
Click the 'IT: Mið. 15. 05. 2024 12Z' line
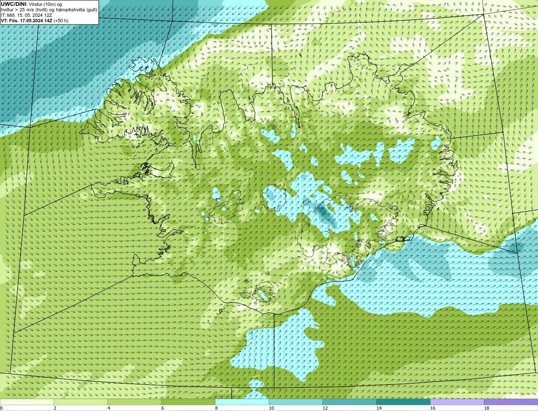(26, 15)
